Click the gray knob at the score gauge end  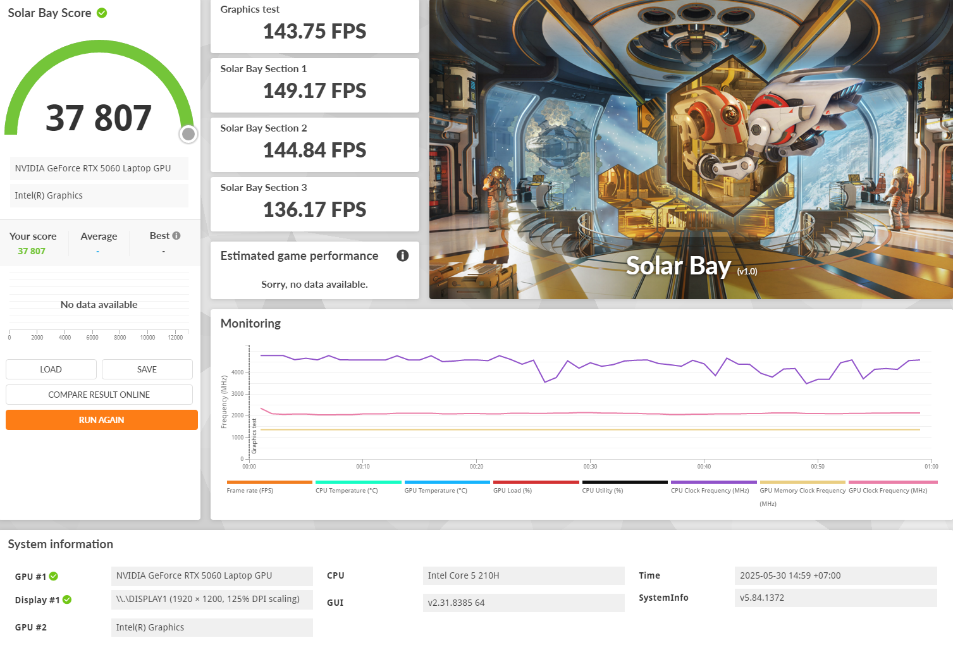click(188, 134)
